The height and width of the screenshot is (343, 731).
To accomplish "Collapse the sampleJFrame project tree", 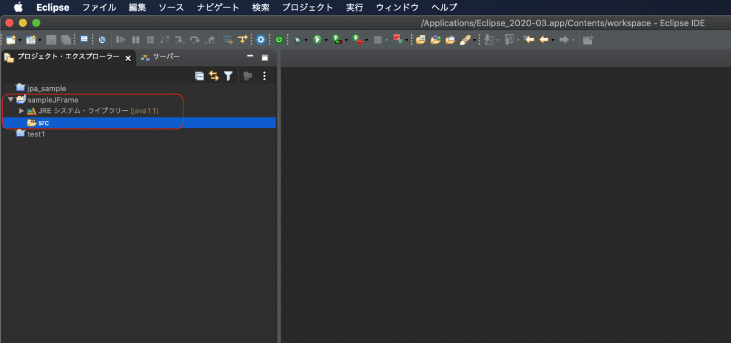I will tap(10, 100).
